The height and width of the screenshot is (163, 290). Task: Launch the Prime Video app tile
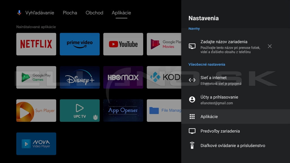[80, 44]
